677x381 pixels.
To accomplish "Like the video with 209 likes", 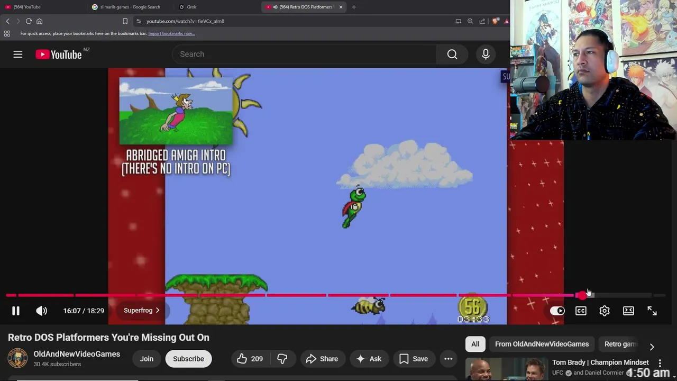I will coord(250,359).
